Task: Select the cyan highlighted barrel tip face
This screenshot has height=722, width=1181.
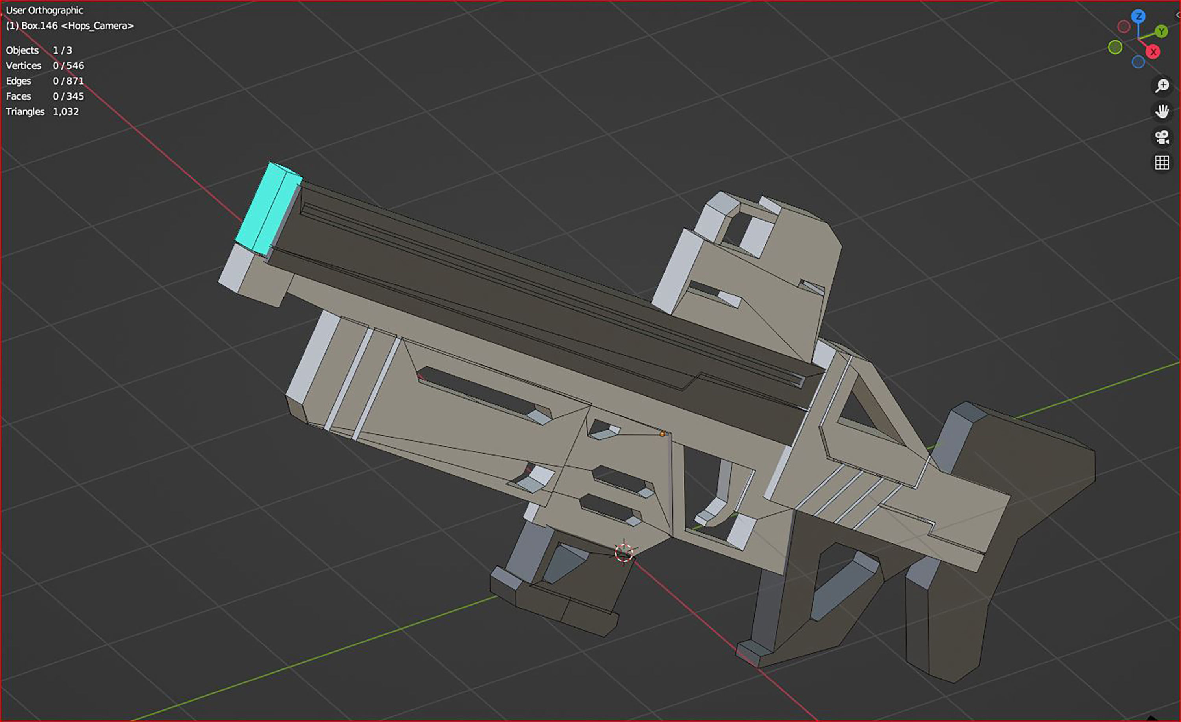Action: 268,209
